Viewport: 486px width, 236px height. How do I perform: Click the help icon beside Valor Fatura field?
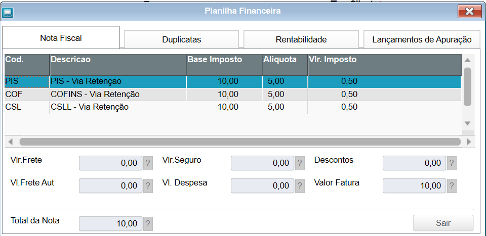coord(452,186)
